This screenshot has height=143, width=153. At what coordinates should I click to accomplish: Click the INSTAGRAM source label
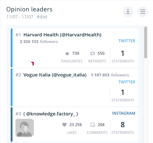tap(124, 113)
